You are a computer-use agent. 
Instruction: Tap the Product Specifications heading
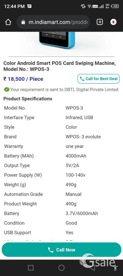click(x=28, y=99)
